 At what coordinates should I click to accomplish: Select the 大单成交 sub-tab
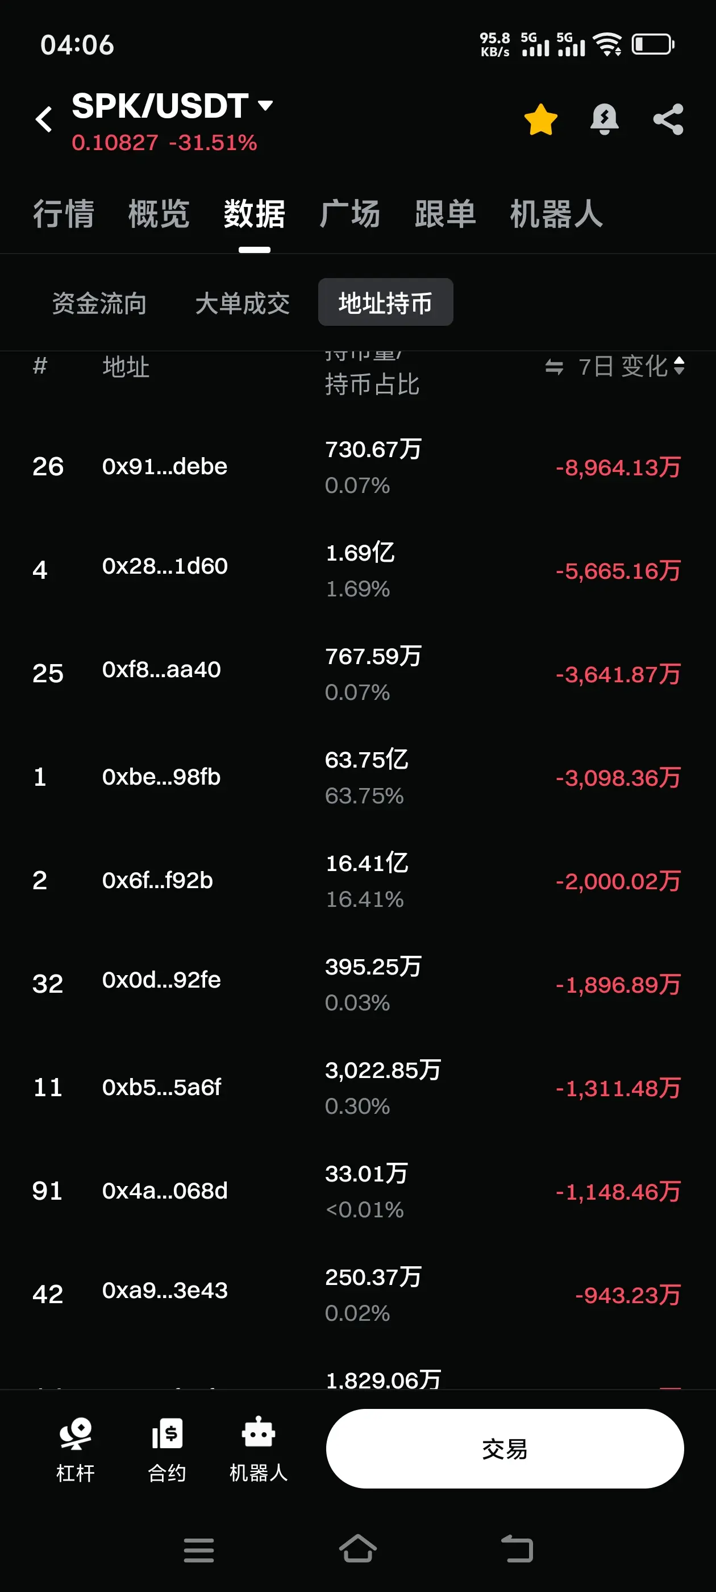click(242, 303)
